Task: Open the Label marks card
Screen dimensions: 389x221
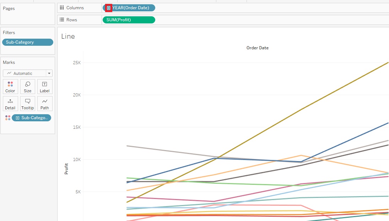Action: (45, 87)
